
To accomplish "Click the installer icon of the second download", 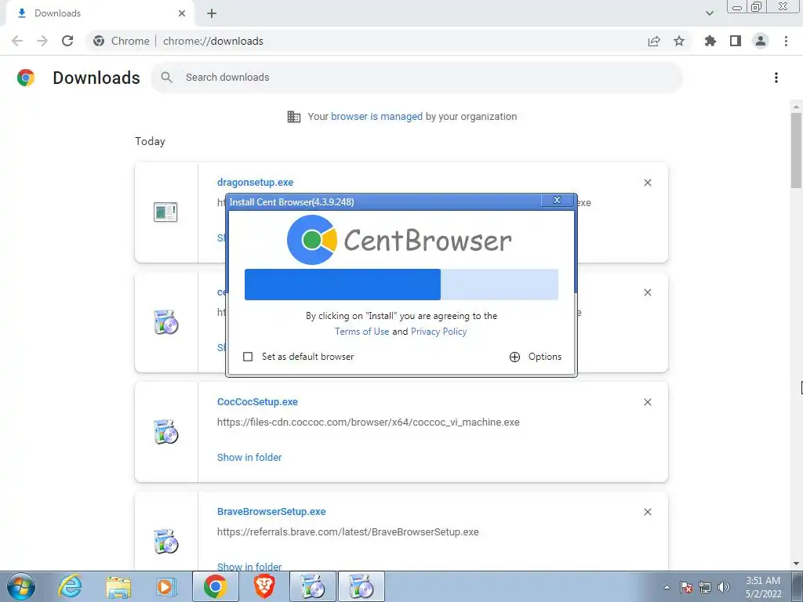I will click(165, 322).
